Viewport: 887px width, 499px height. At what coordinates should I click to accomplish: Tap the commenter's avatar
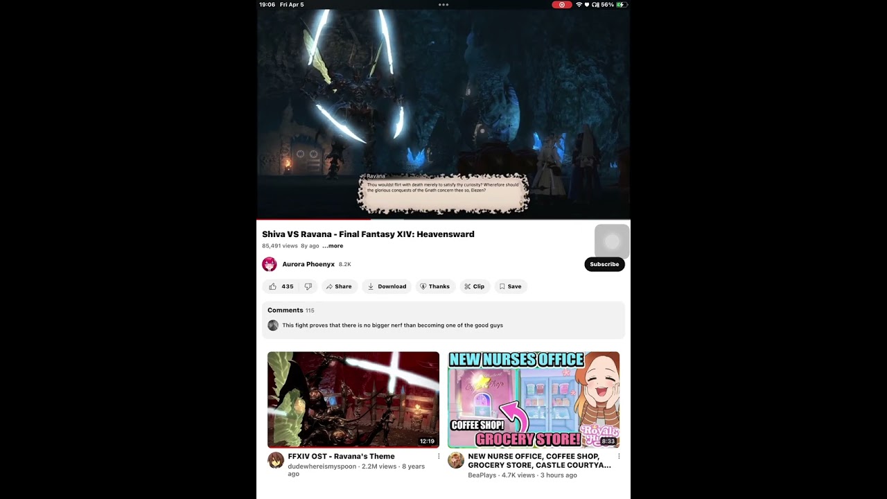(273, 326)
